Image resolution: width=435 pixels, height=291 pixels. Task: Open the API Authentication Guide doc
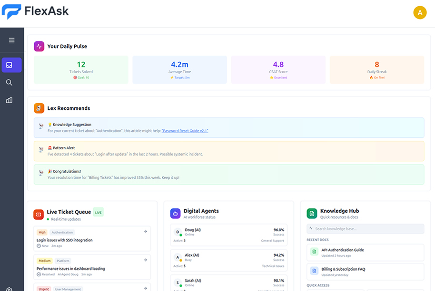[x=366, y=252]
